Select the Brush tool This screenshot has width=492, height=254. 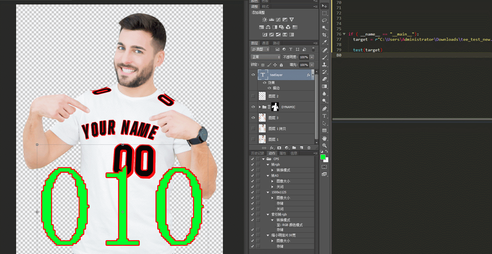[x=324, y=57]
